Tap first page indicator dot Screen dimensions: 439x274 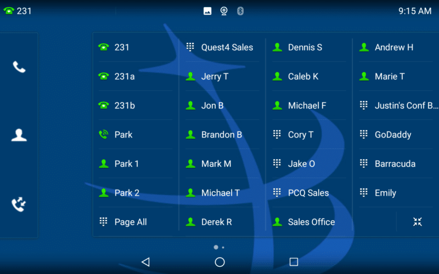click(216, 247)
